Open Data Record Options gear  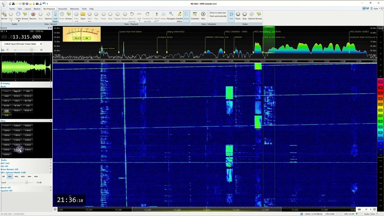48,14
